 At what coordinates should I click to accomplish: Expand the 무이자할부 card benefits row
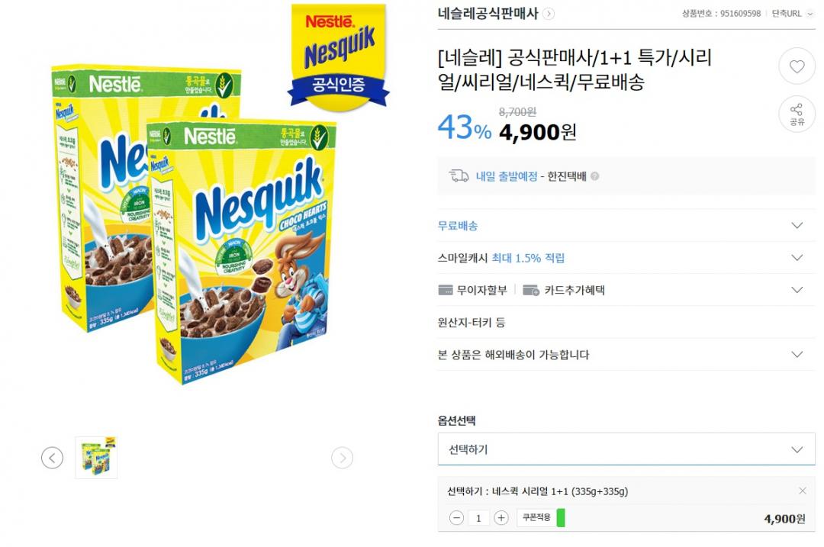(x=797, y=290)
